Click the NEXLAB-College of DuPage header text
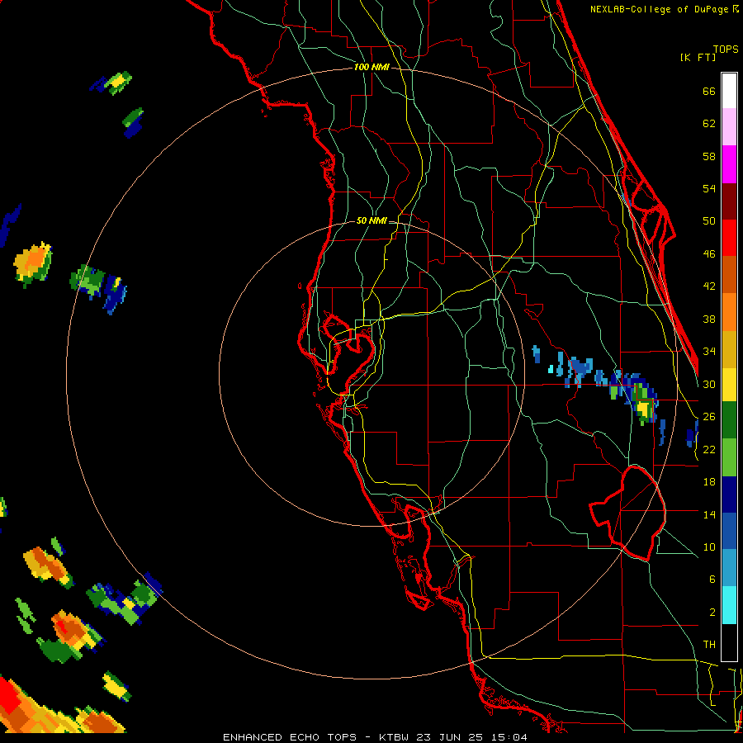 664,9
